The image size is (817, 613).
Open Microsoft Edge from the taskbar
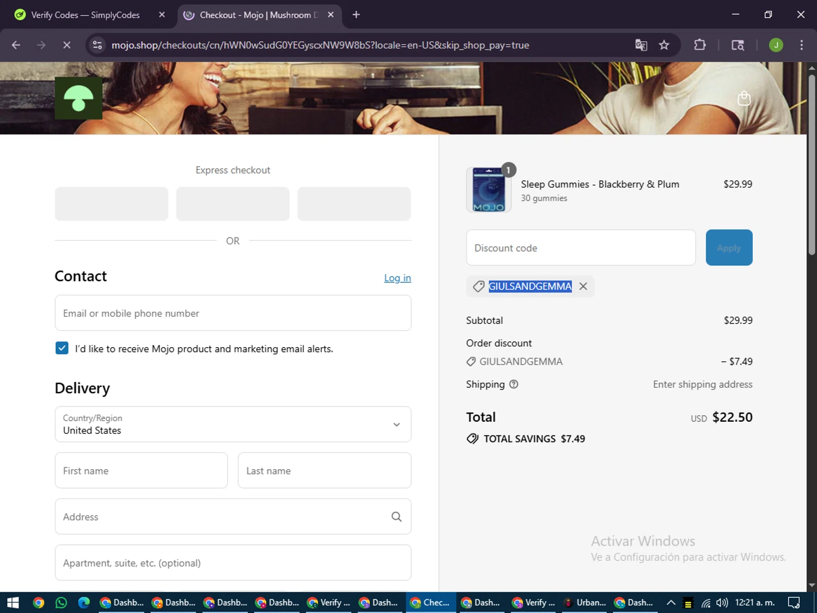84,603
